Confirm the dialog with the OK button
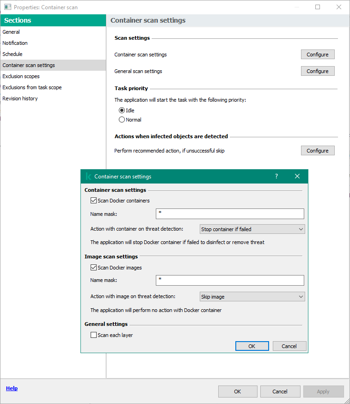This screenshot has width=350, height=404. 252,346
